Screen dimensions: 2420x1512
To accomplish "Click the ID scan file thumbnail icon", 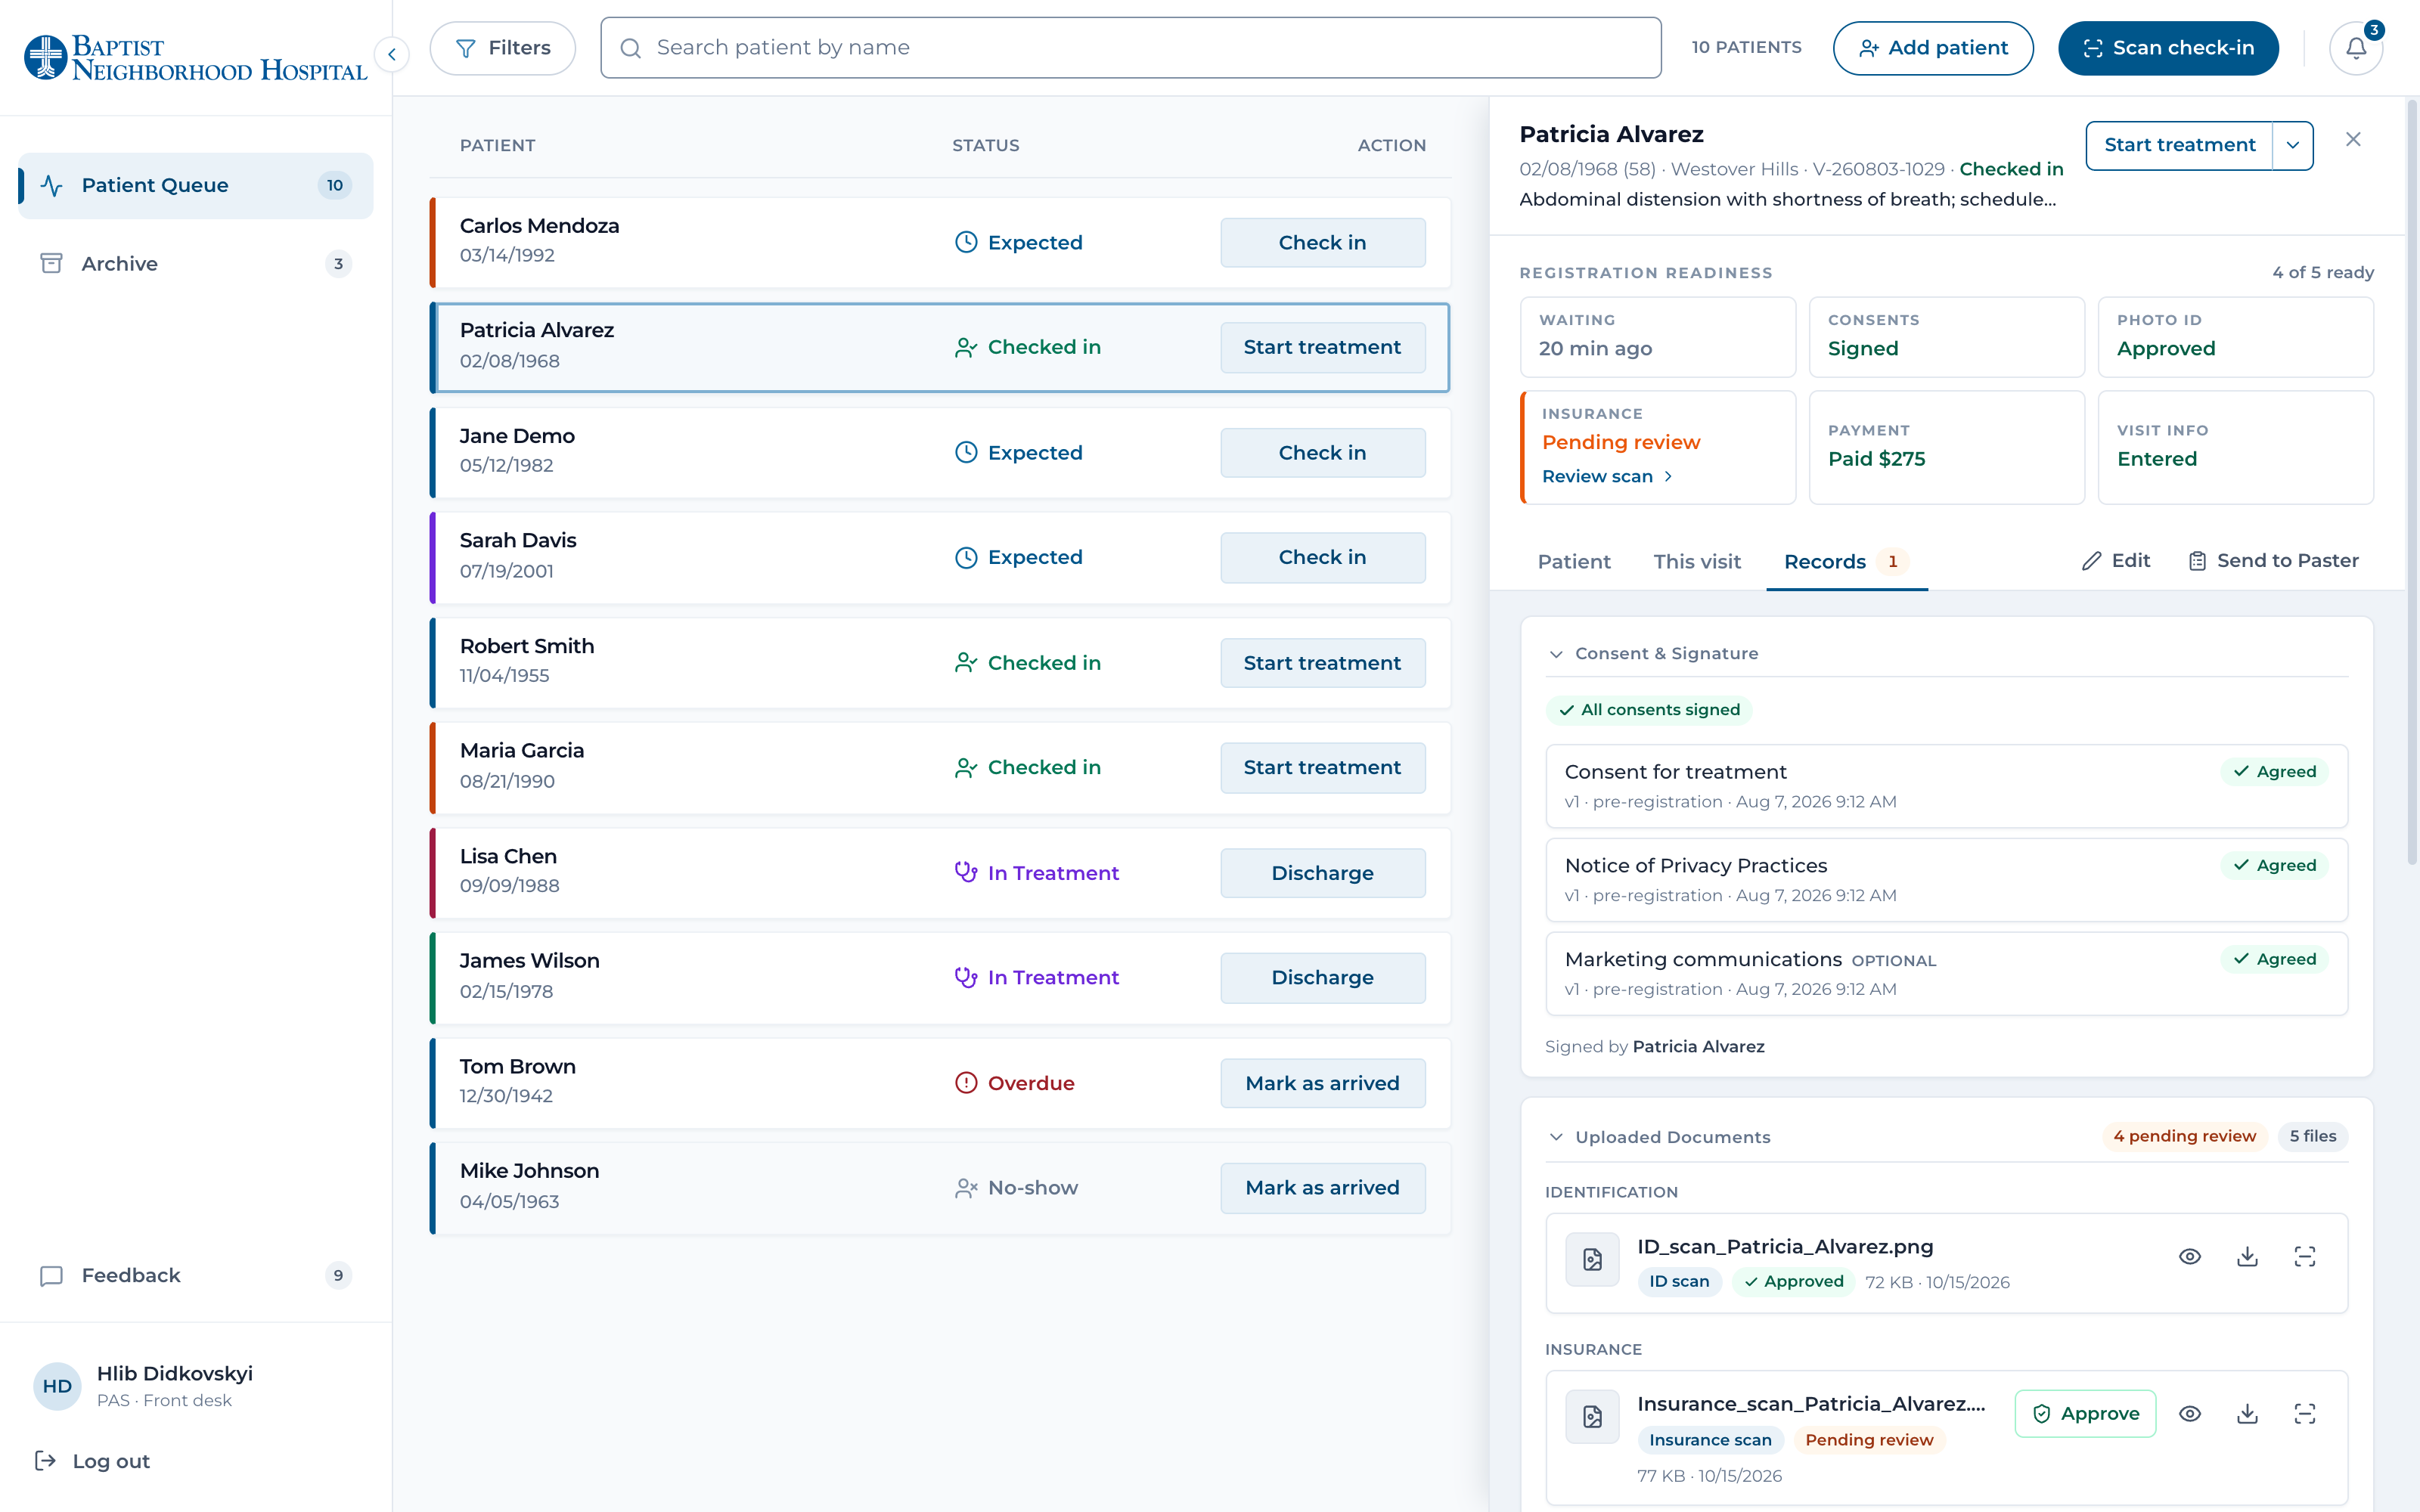I will (1592, 1259).
